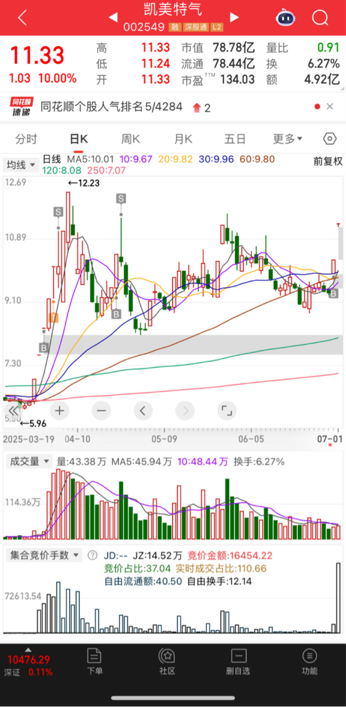Select the 月K tab
346x707 pixels.
pos(183,139)
